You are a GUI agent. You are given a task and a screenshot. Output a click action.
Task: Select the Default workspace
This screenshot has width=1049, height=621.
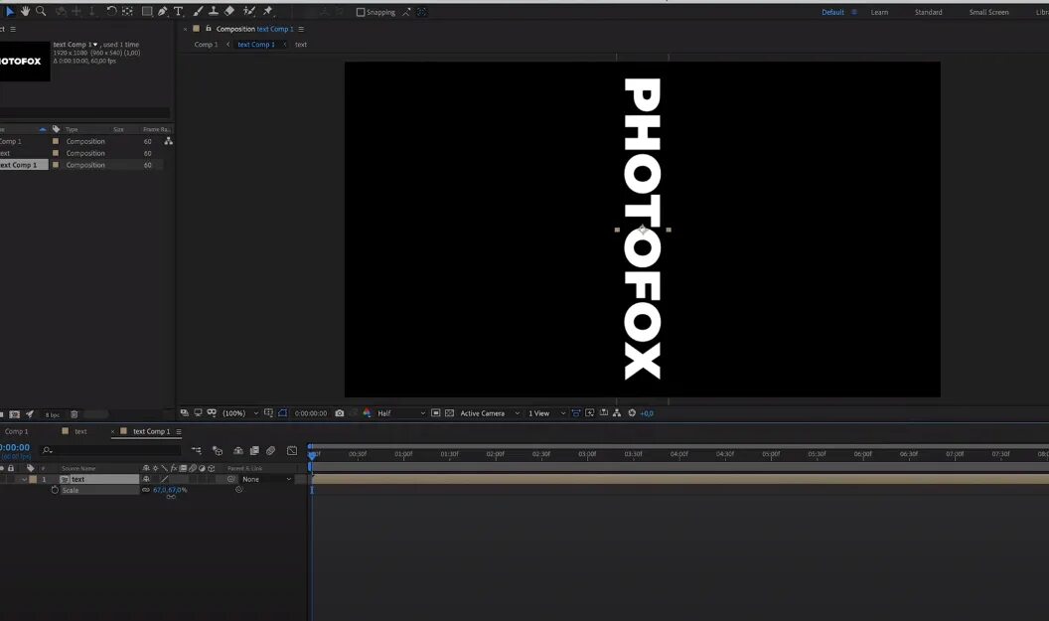coord(832,12)
